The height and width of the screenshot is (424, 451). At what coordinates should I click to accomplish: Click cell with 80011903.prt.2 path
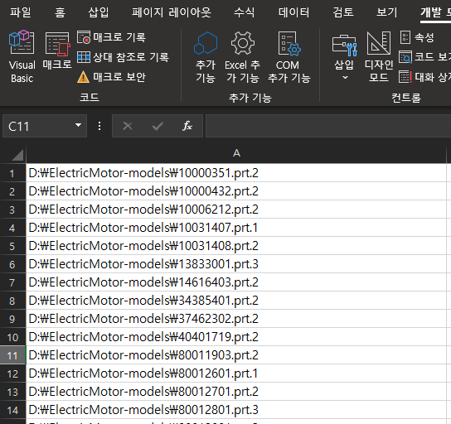(x=236, y=355)
